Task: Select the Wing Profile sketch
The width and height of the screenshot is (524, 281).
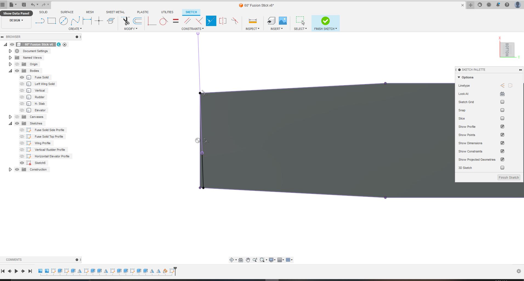Action: point(43,143)
